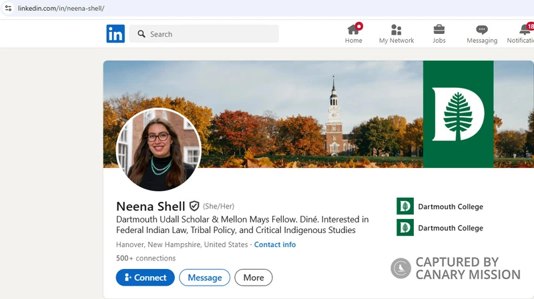
Task: Click the search magnifier icon
Action: point(142,34)
